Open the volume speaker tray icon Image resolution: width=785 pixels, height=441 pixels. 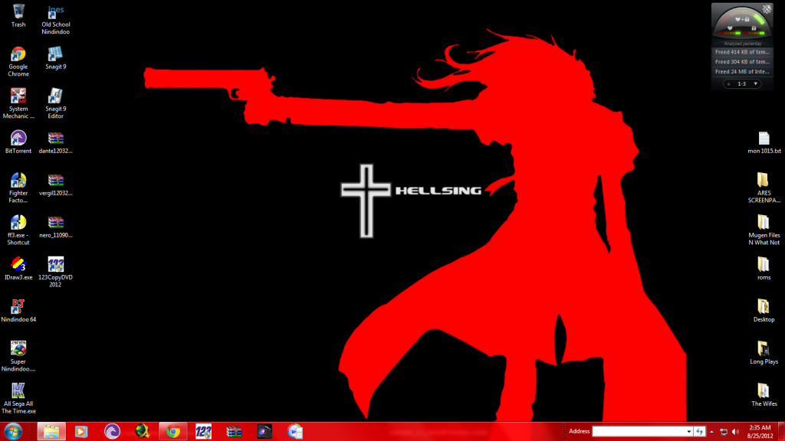tap(735, 432)
